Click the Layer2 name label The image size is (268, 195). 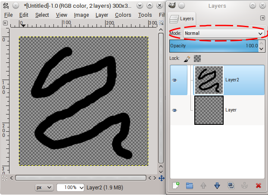[232, 80]
